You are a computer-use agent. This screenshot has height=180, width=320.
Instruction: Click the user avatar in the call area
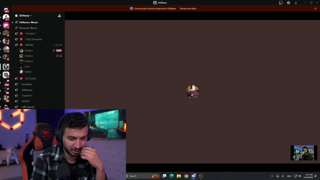pos(192,92)
